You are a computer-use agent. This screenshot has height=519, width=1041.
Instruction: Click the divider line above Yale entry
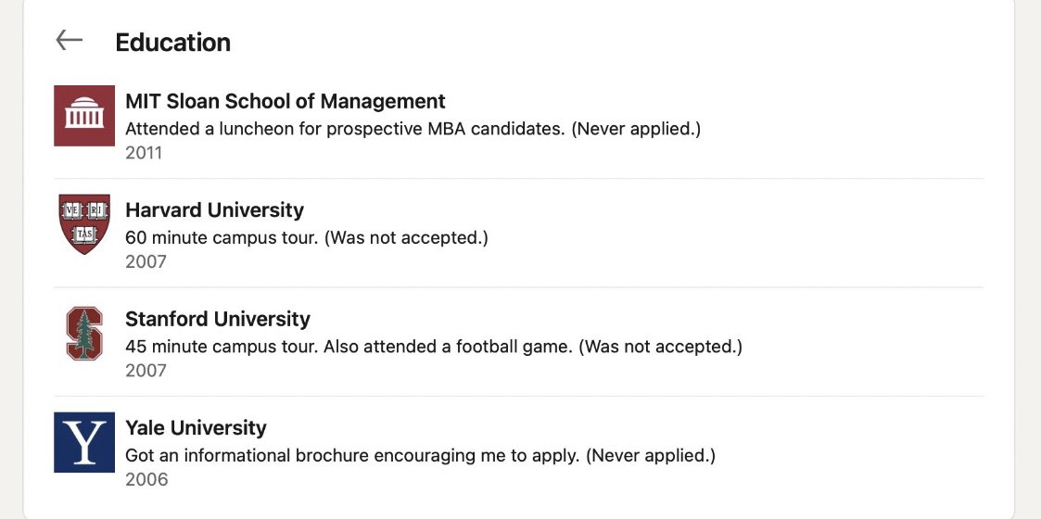click(554, 396)
